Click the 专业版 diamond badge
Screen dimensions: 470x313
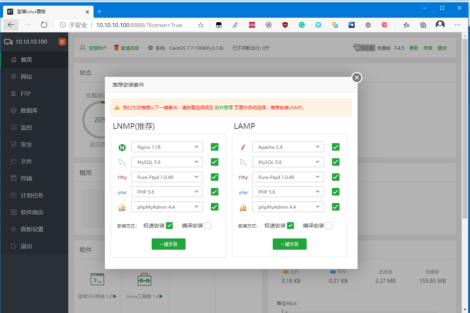[364, 48]
